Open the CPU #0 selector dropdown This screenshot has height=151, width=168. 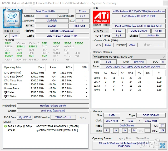[x=10, y=31]
